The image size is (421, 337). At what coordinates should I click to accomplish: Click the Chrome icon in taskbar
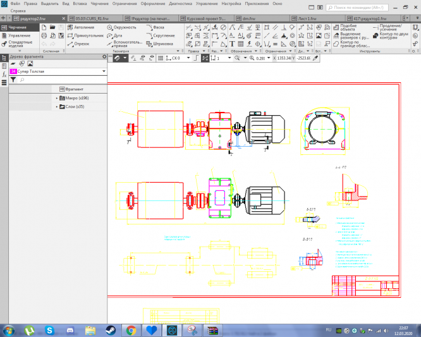point(131,330)
